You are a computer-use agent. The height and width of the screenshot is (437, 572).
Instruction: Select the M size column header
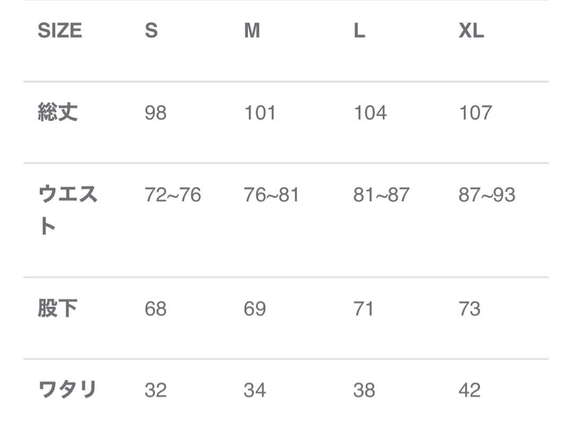252,31
